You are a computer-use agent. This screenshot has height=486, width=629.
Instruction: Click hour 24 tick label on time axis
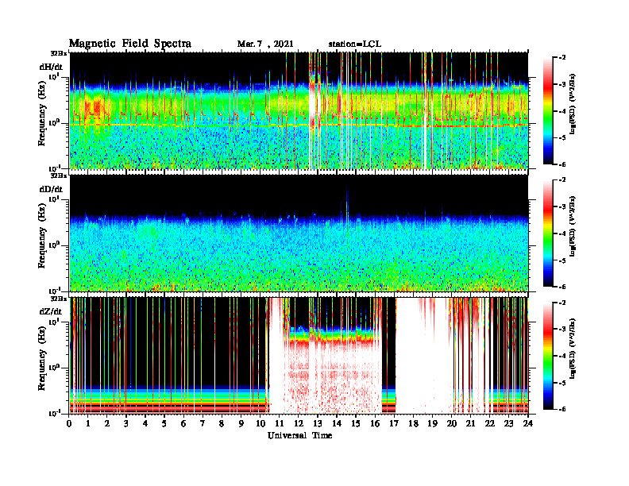527,423
